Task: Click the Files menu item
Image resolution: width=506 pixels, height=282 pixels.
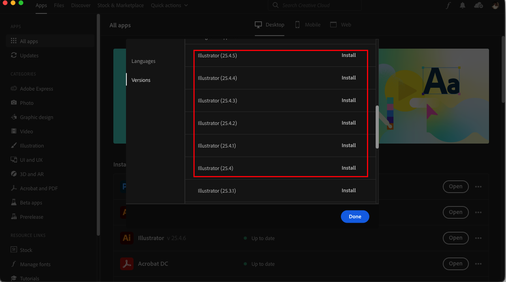Action: pyautogui.click(x=59, y=5)
